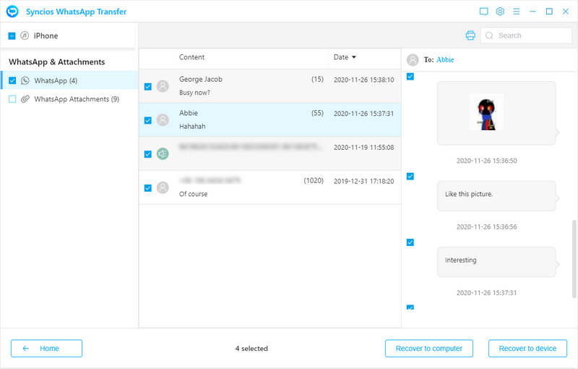Open the feedback chat icon in title bar

[483, 12]
